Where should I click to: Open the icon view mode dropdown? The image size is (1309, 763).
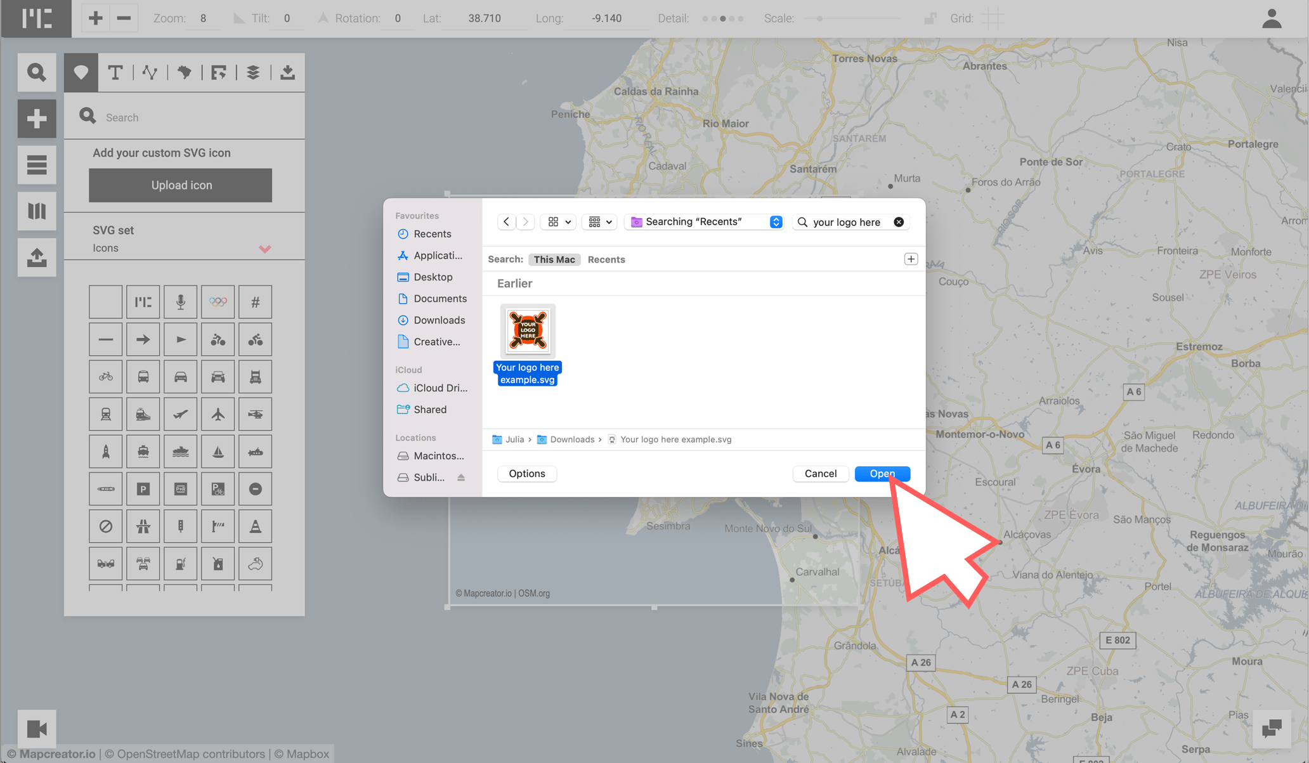559,222
